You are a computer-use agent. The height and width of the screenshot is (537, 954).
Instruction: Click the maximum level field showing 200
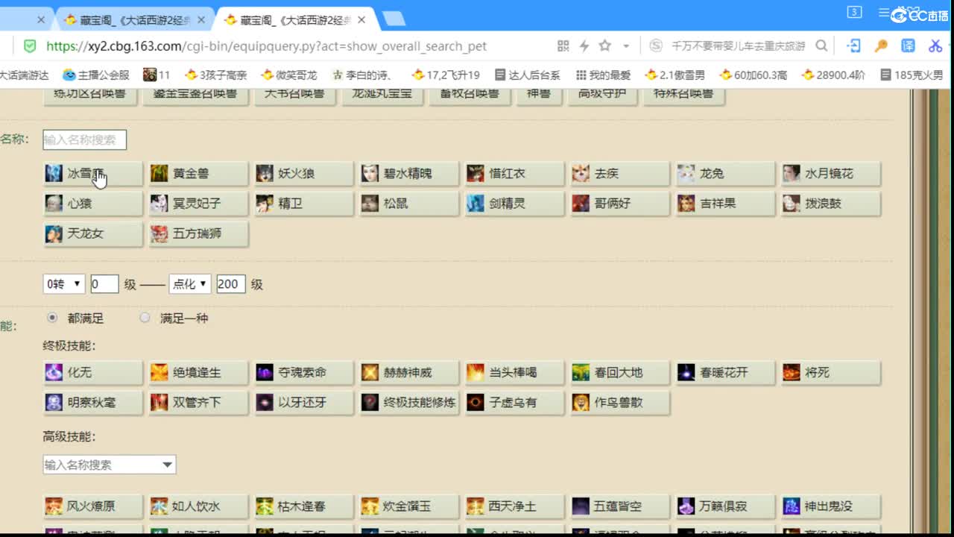click(231, 284)
